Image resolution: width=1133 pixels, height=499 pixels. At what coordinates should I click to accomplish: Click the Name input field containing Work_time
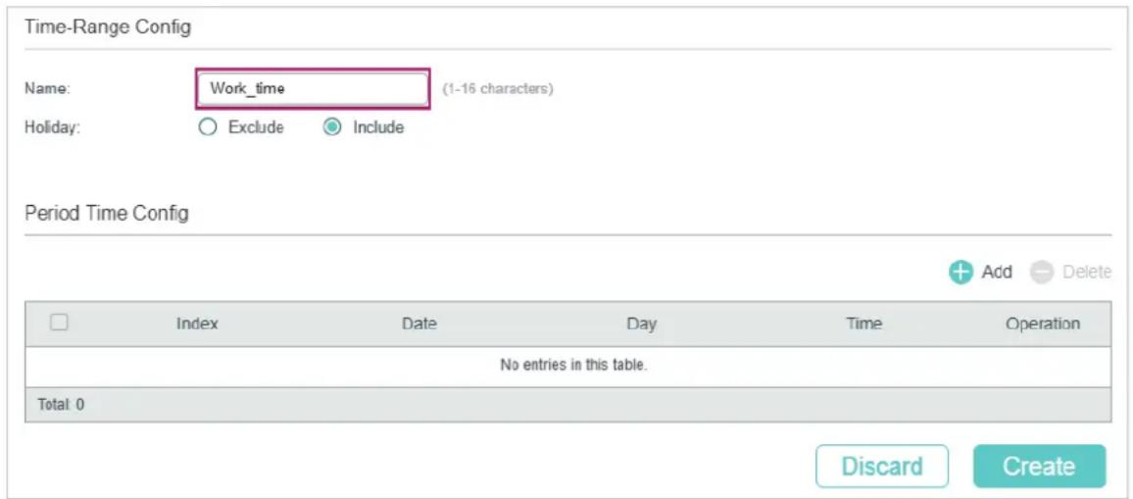tap(313, 89)
